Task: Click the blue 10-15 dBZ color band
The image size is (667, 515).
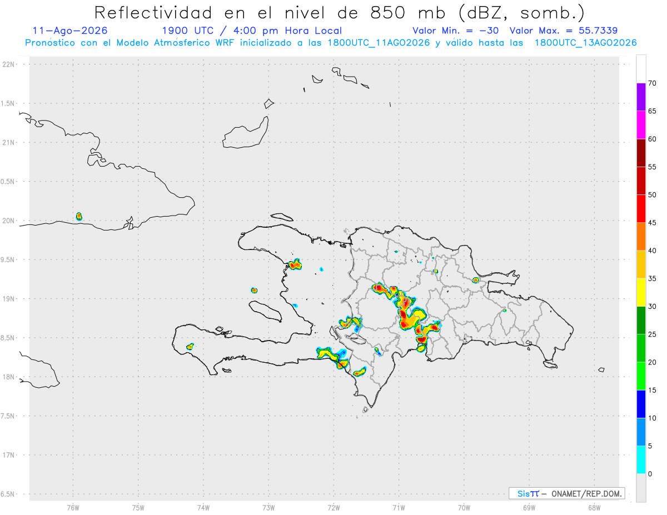Action: (641, 404)
